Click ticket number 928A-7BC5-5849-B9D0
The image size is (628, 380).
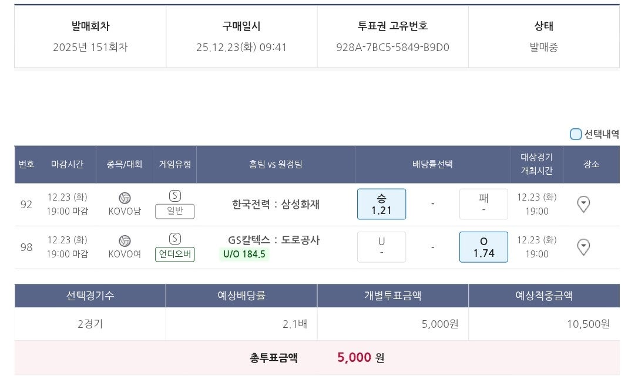pyautogui.click(x=392, y=48)
